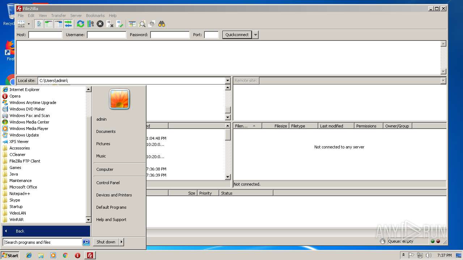The width and height of the screenshot is (463, 260).
Task: Open Devices and Printers link
Action: click(x=114, y=195)
